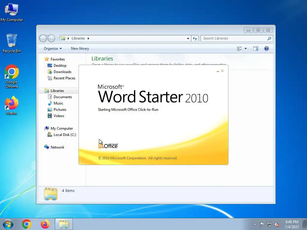Expand arrow after Libraries breadcrumb

[x=88, y=38]
